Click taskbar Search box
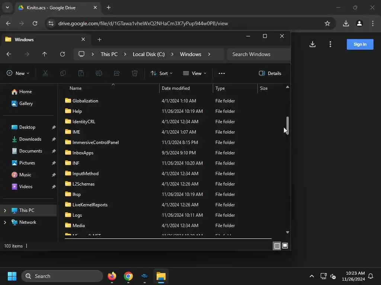Viewport: 381px width, 285px height. click(62, 276)
